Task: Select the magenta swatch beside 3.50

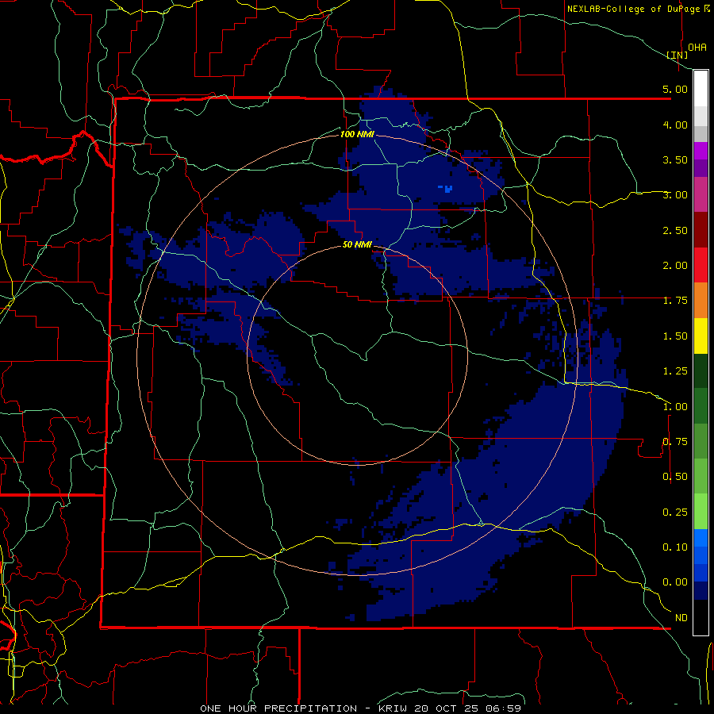Action: [x=701, y=151]
